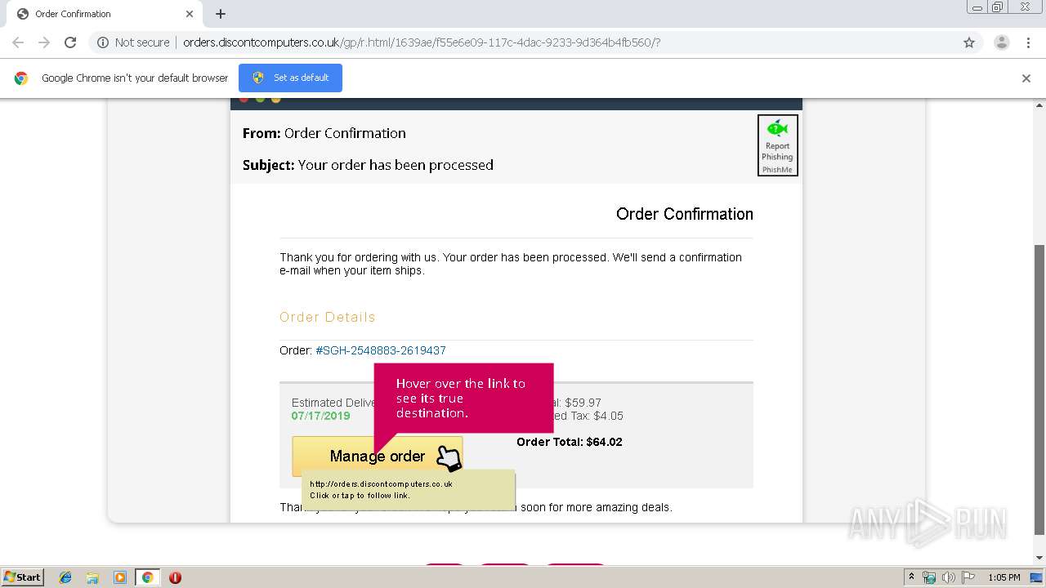This screenshot has width=1046, height=588.
Task: Open the Chrome profile avatar icon
Action: tap(1001, 42)
